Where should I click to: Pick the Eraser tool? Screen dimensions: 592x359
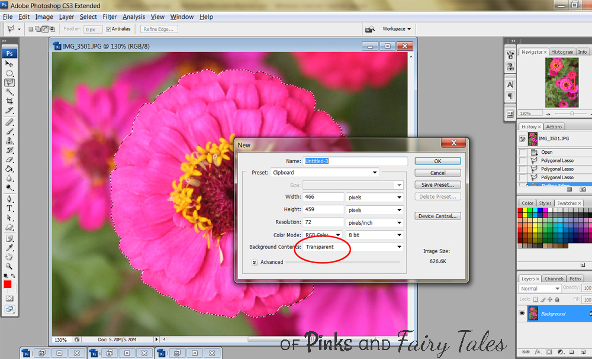pos(9,159)
